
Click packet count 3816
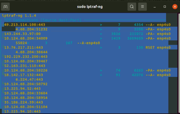pyautogui.click(x=116, y=34)
